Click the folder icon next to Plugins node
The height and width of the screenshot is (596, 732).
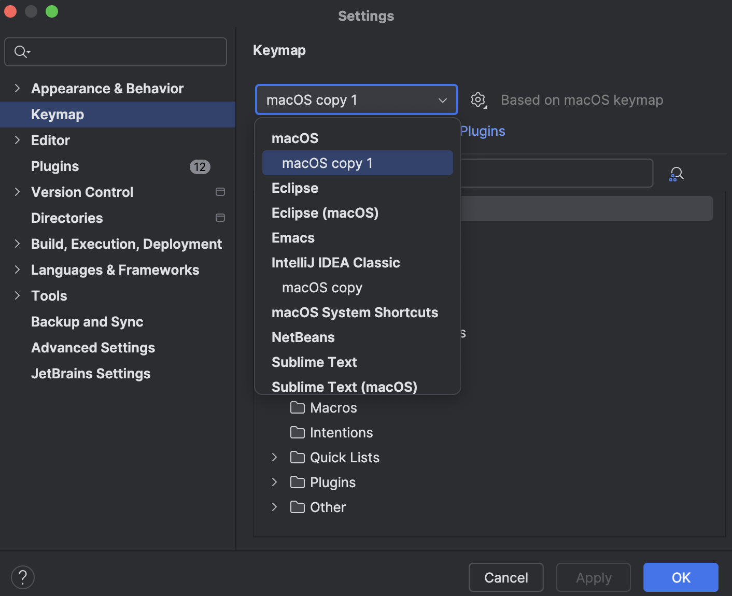tap(298, 482)
